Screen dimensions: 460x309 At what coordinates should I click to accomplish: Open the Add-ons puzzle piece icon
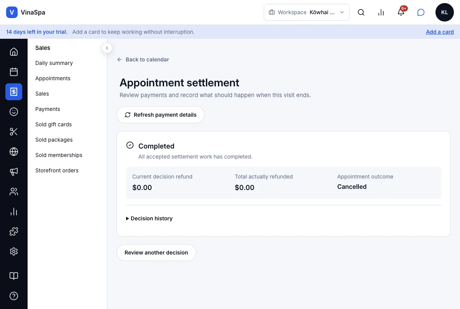coord(14,231)
